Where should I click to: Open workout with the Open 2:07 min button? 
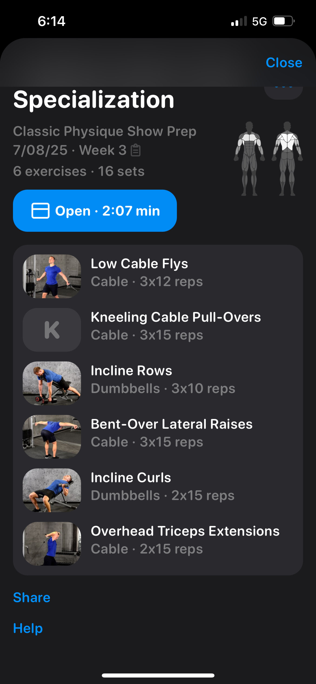click(95, 211)
